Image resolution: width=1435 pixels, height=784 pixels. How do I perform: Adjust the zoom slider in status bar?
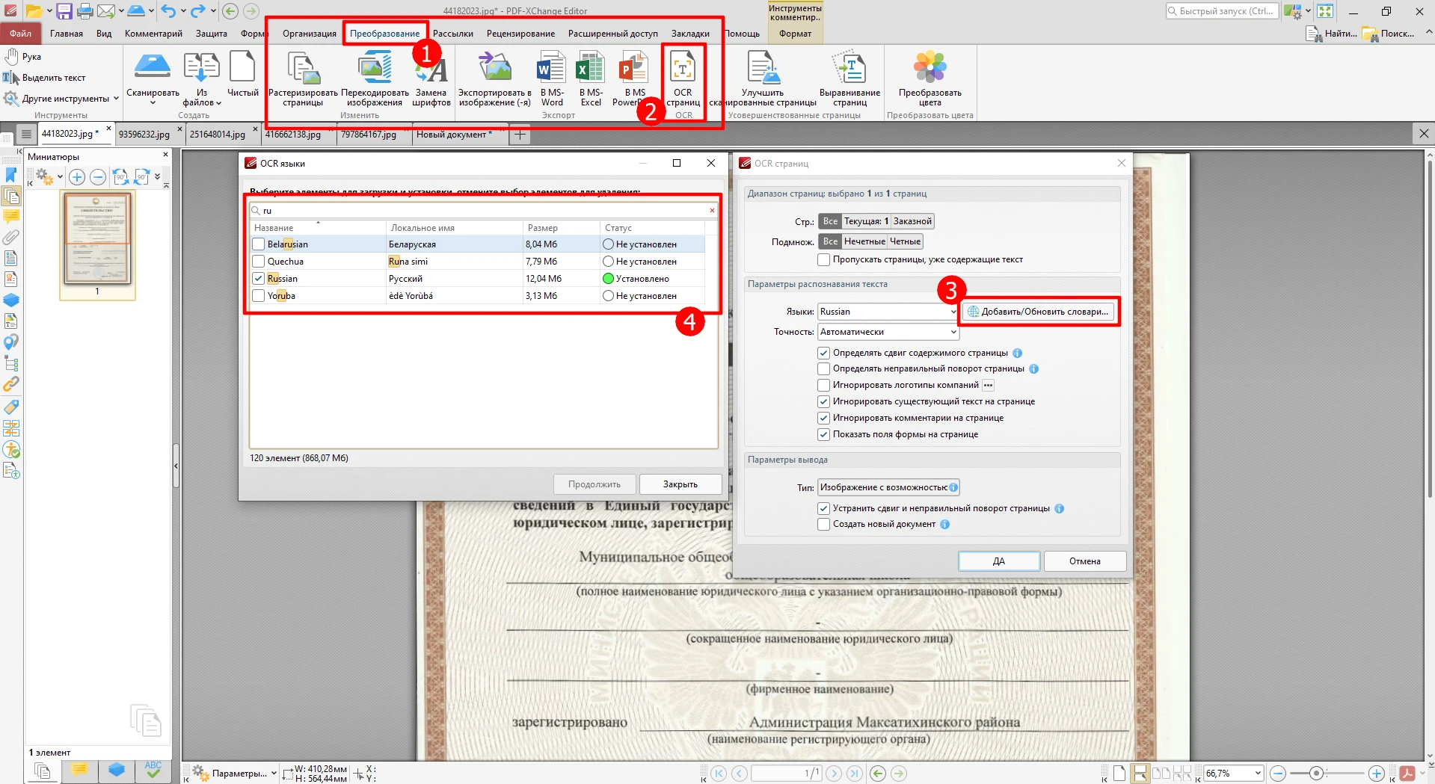point(1316,774)
